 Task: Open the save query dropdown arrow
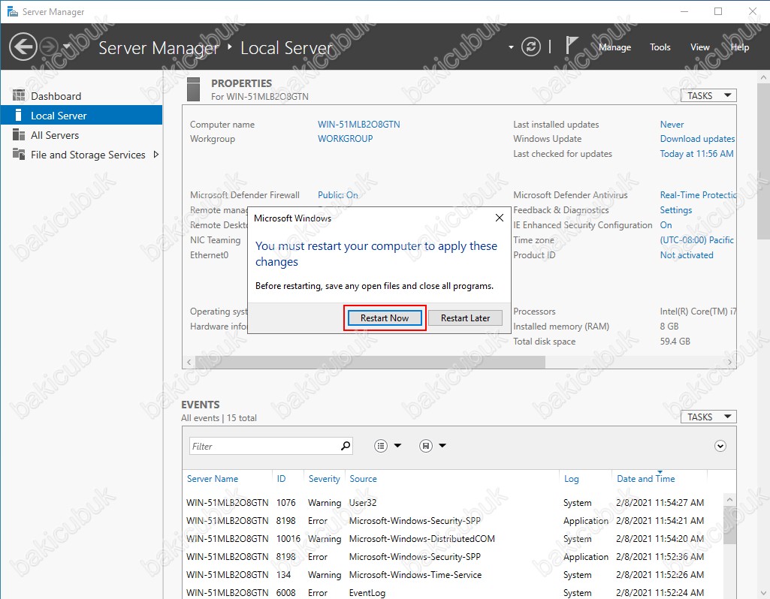tap(442, 445)
